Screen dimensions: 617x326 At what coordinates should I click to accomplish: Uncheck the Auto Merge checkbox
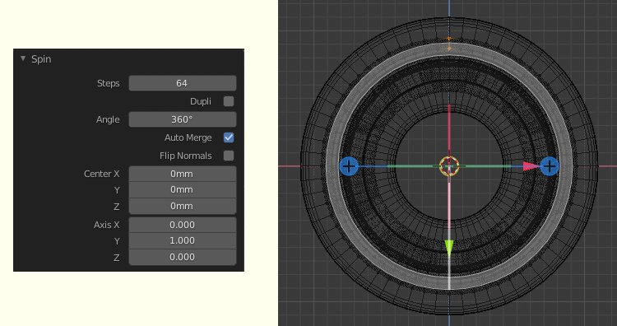click(x=229, y=137)
